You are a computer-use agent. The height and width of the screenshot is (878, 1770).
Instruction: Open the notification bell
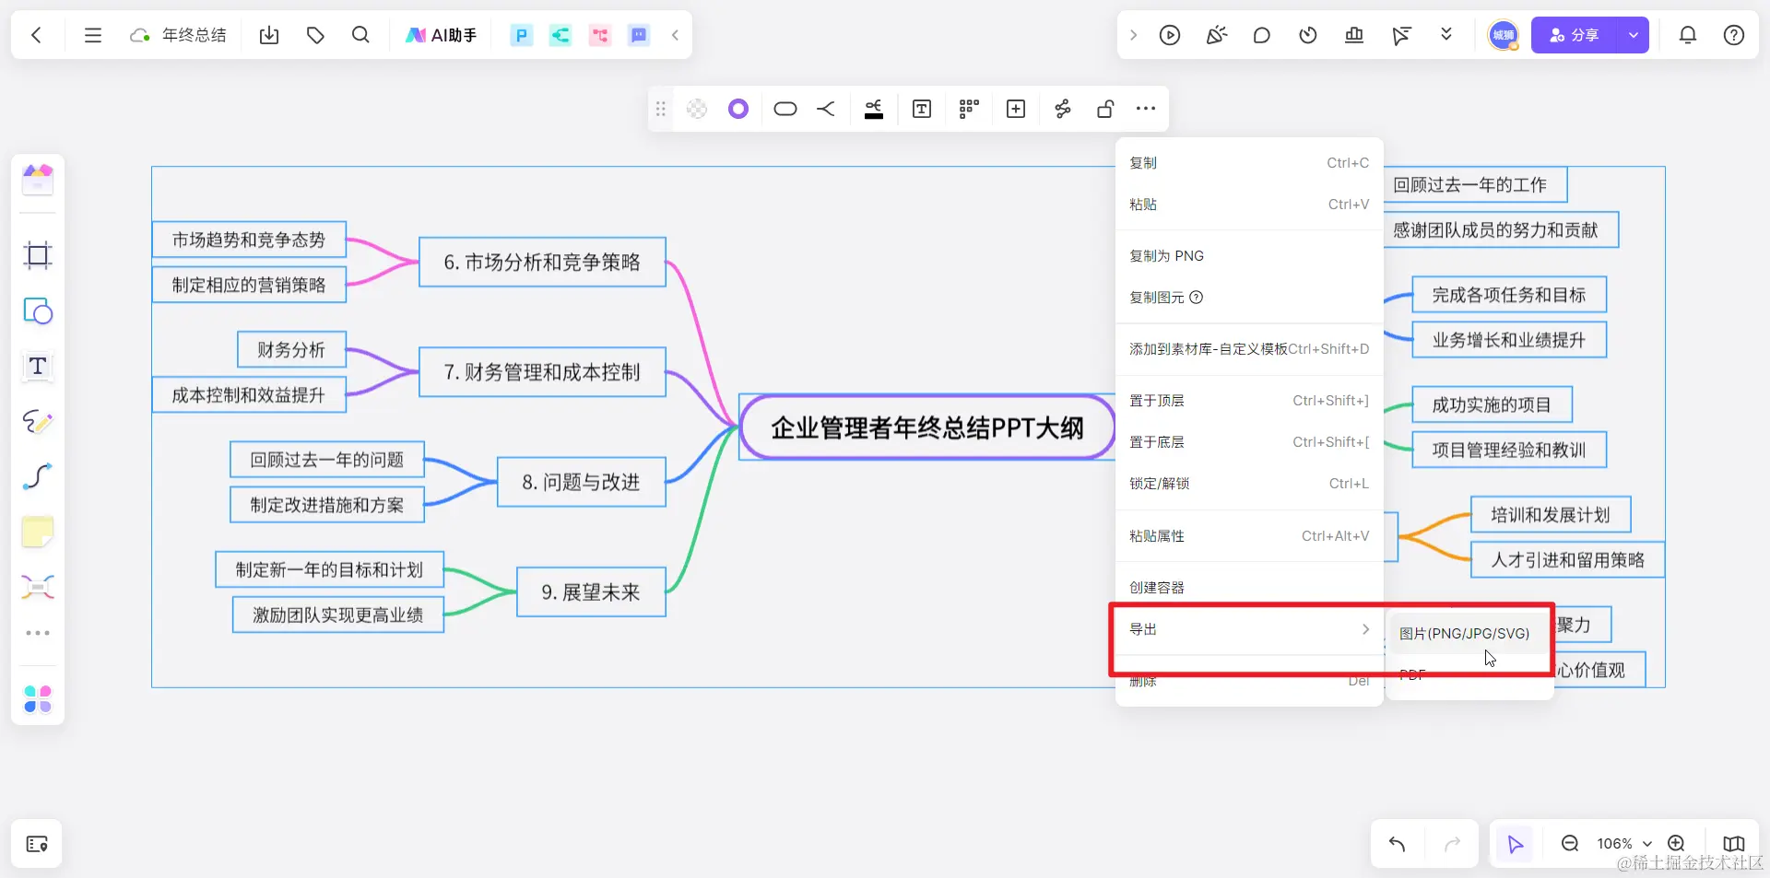click(x=1688, y=34)
